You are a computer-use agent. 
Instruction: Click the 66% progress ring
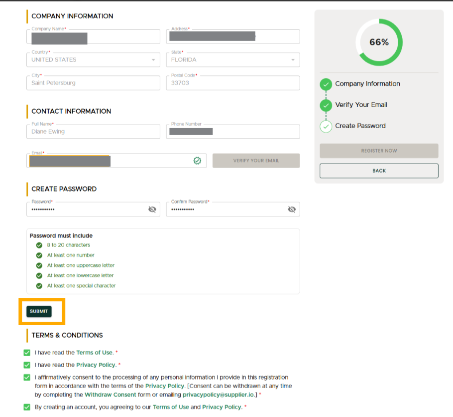tap(379, 42)
